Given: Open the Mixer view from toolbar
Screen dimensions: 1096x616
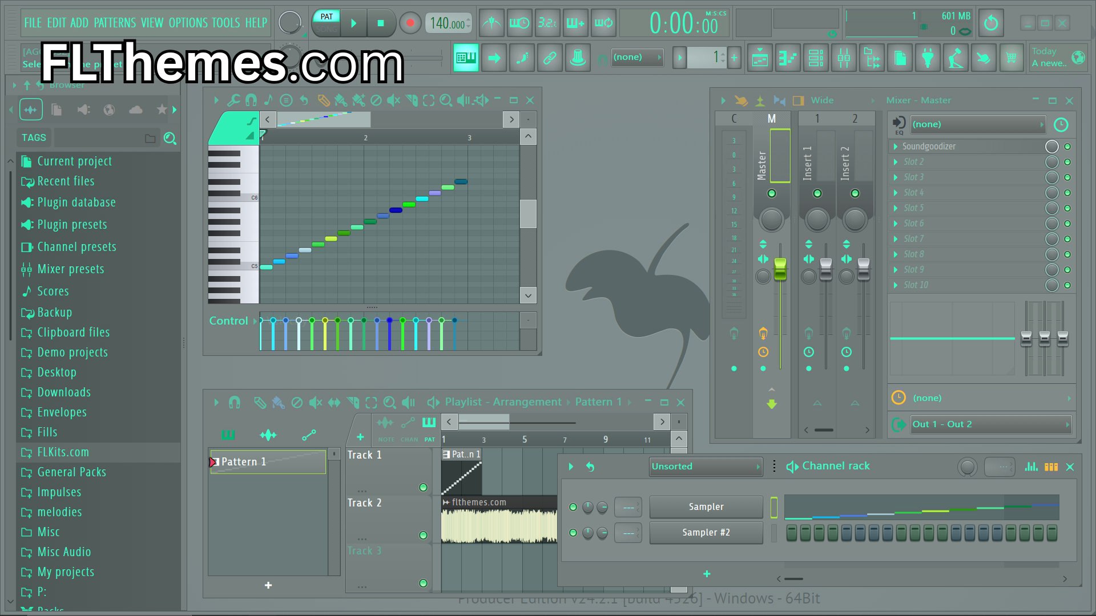Looking at the screenshot, I should click(844, 58).
